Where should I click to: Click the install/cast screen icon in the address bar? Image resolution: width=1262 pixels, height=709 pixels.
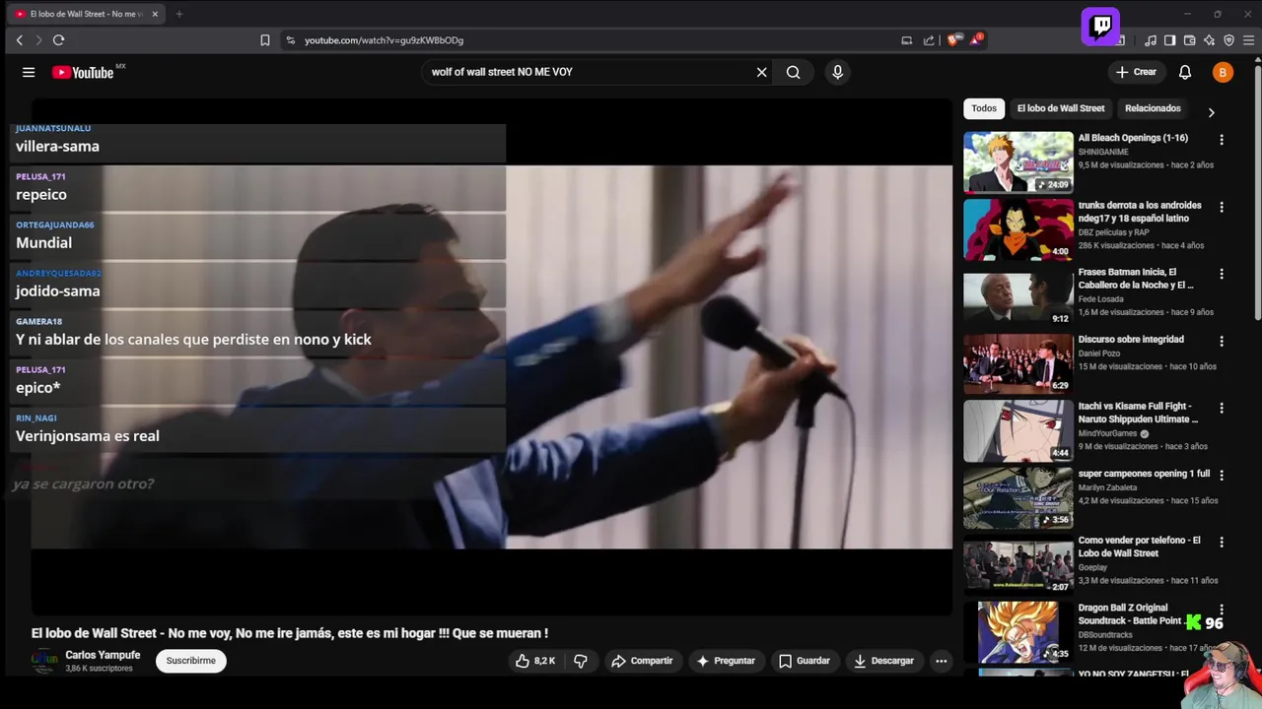tap(906, 40)
